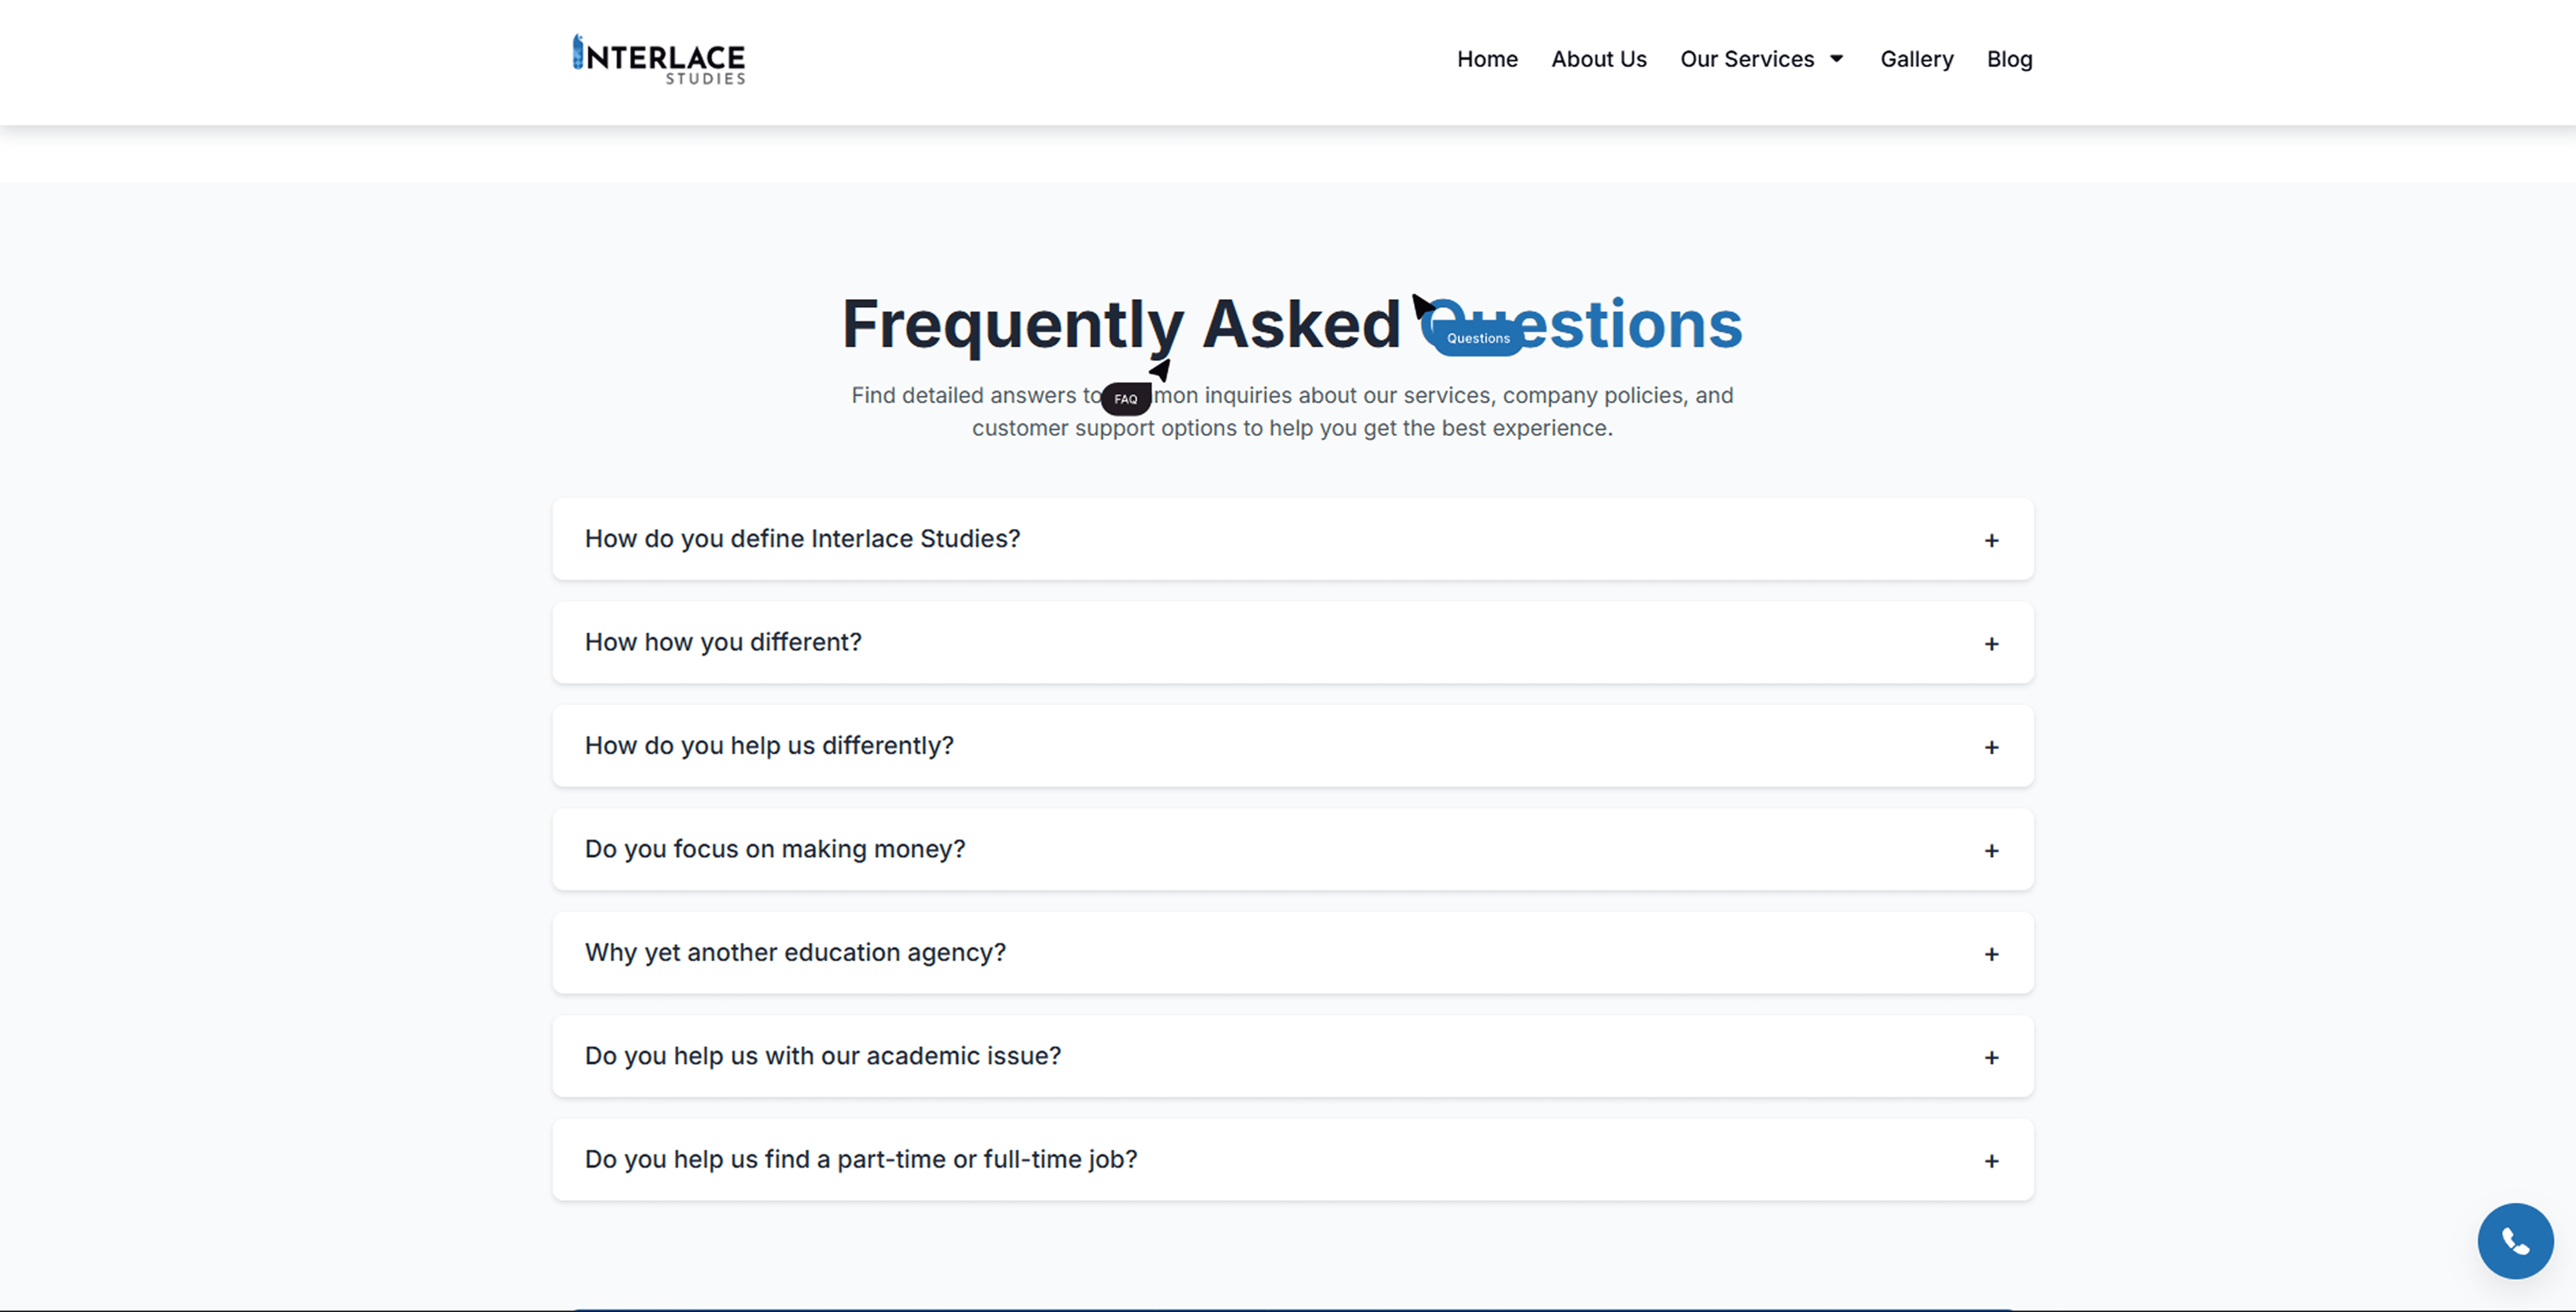The height and width of the screenshot is (1312, 2576).
Task: Go to the Home menu item
Action: tap(1487, 59)
